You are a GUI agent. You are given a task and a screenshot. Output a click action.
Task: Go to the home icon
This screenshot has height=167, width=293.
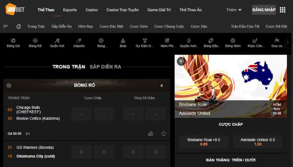tap(19, 26)
